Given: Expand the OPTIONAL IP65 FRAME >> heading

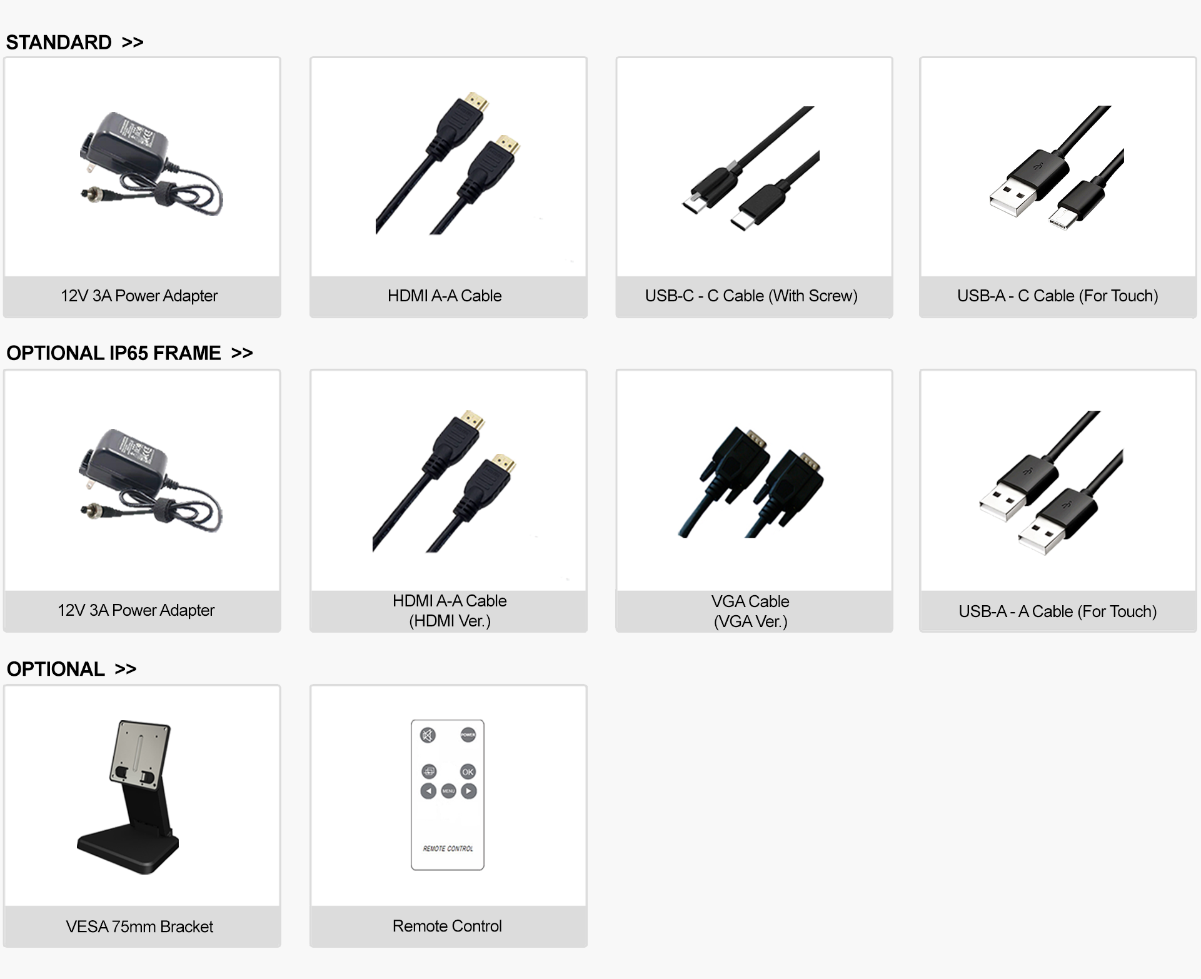Looking at the screenshot, I should [x=129, y=353].
